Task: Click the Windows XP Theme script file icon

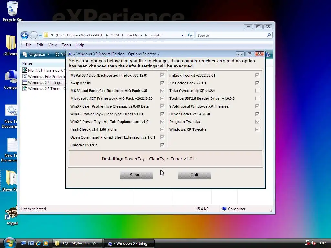Action: [x=25, y=88]
